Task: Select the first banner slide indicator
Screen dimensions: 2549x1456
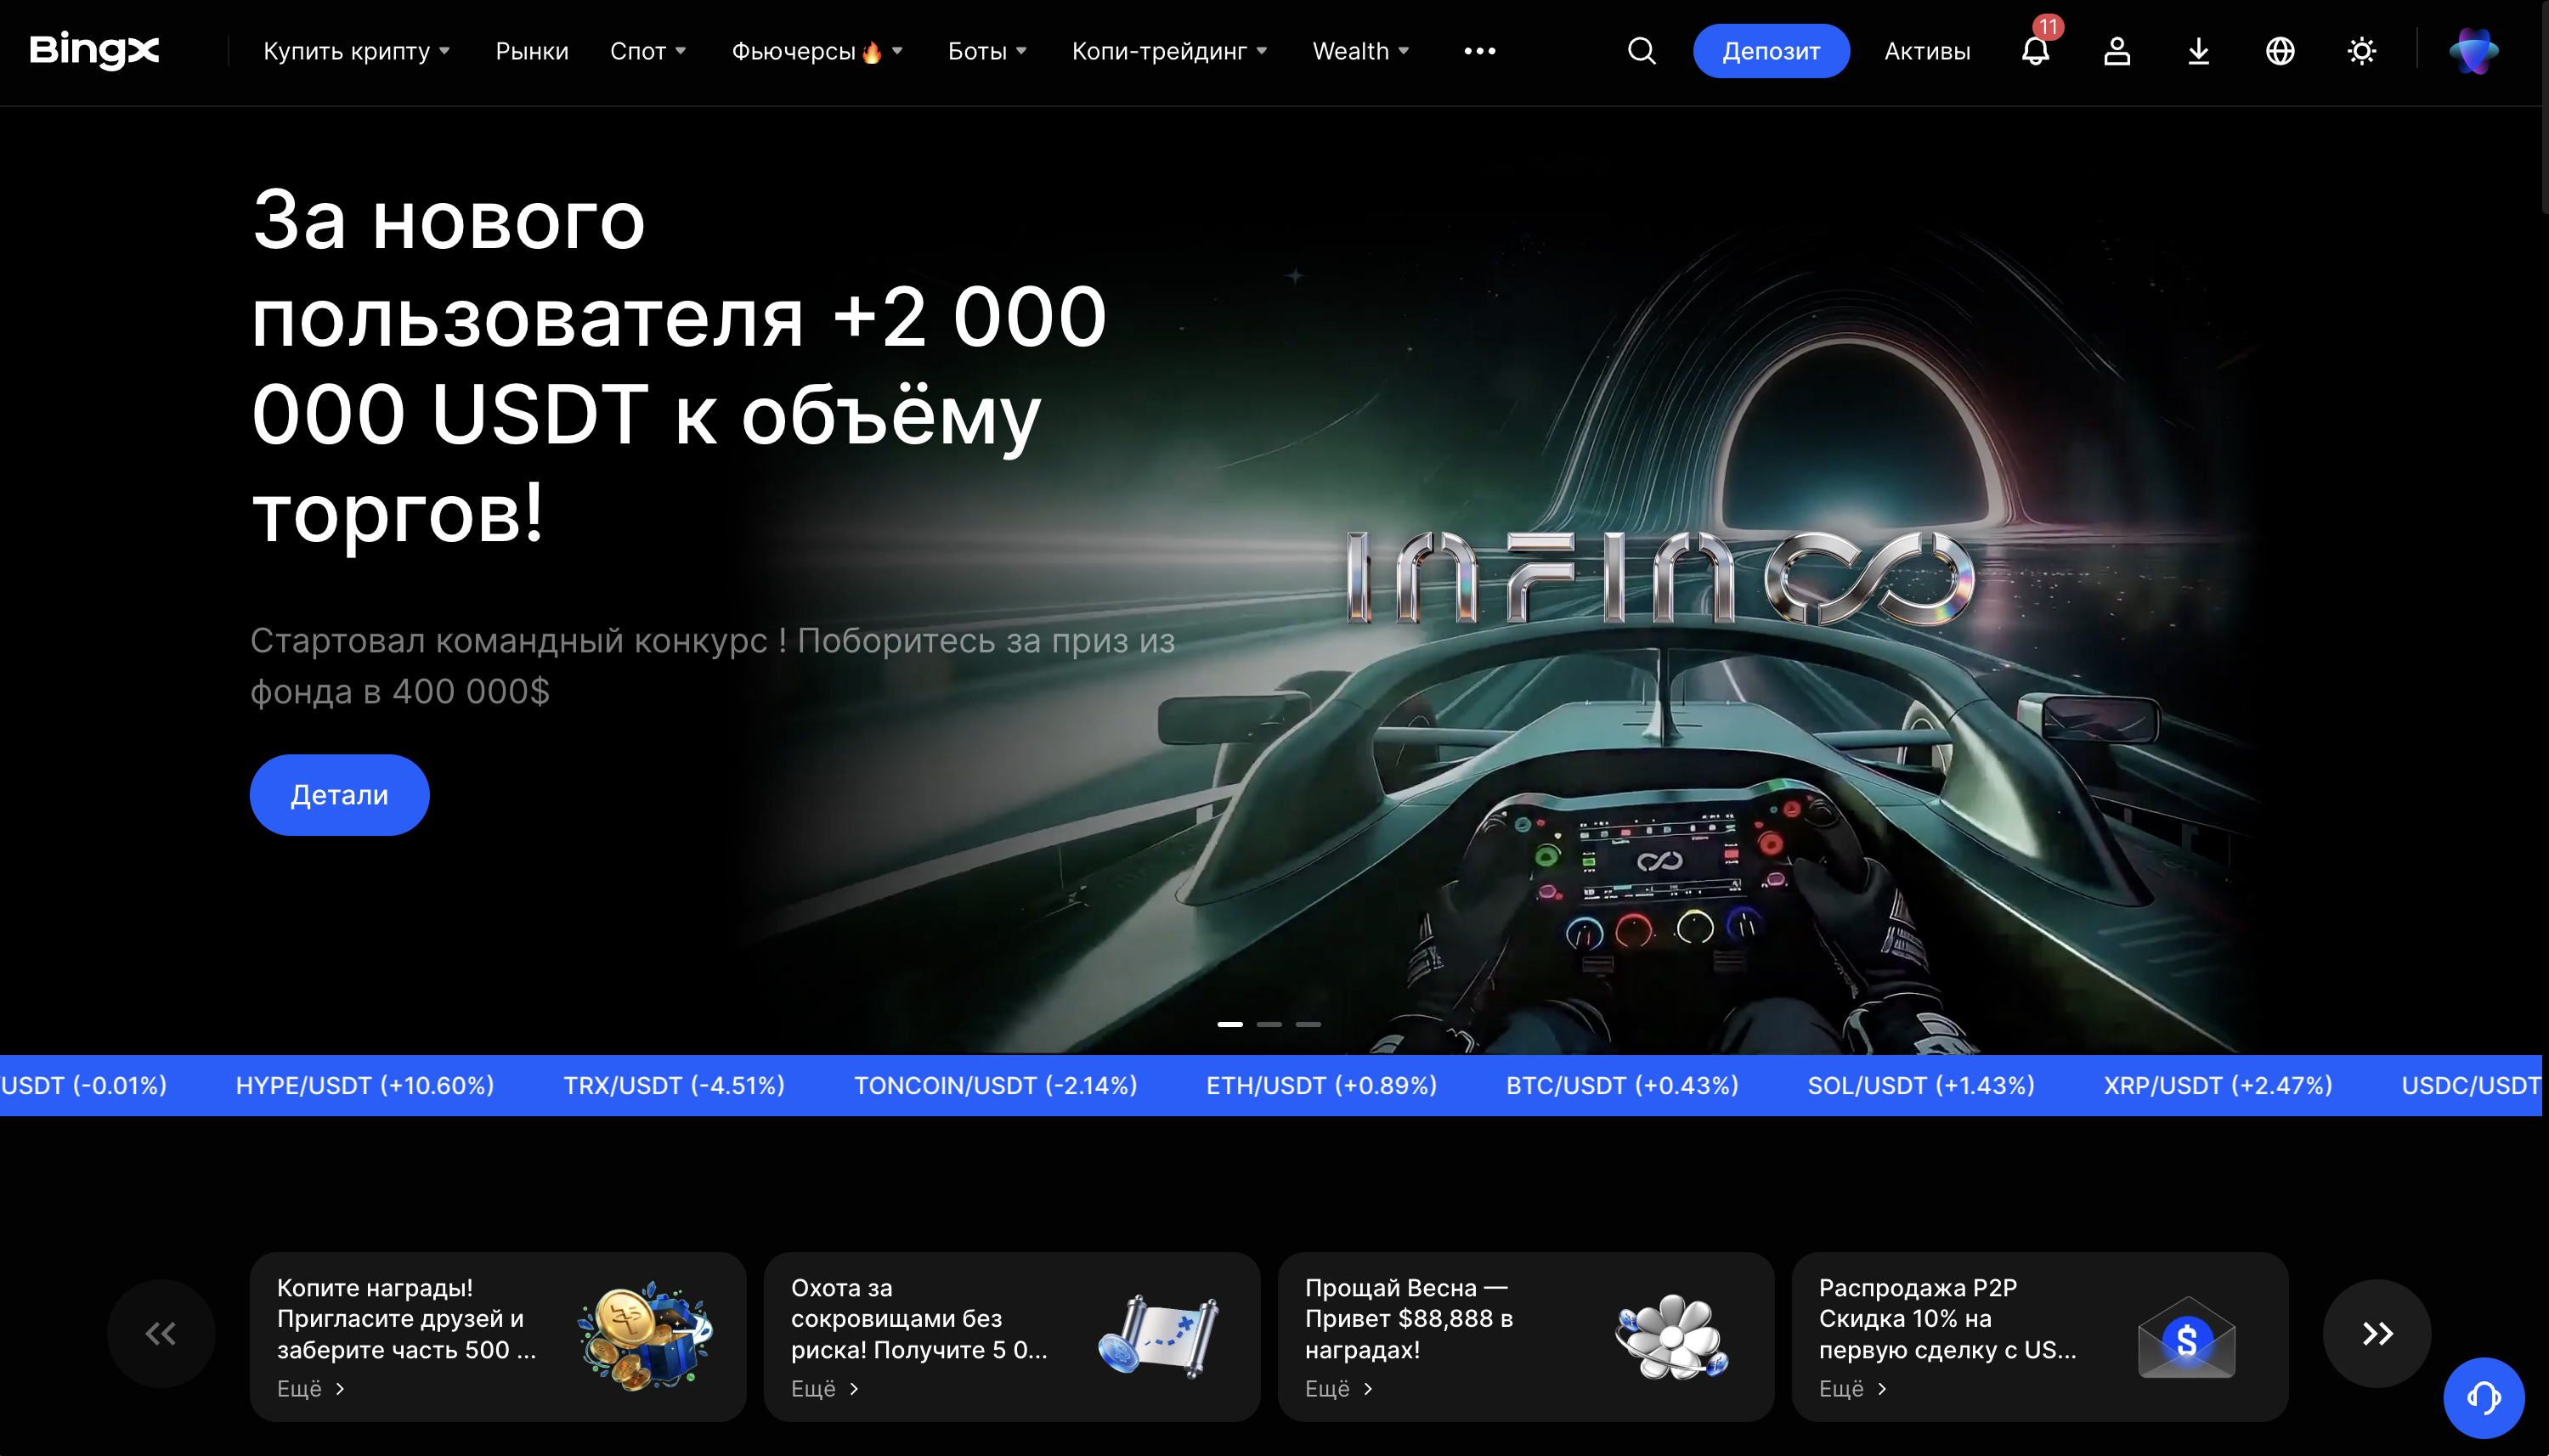Action: pos(1230,1024)
